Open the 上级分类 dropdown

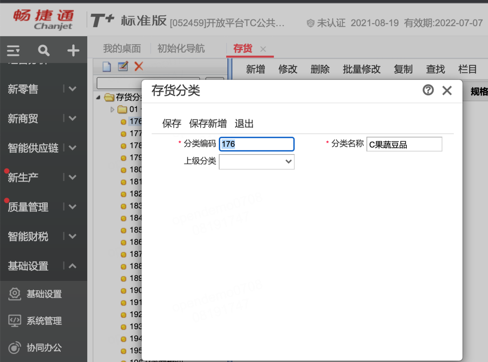[256, 162]
